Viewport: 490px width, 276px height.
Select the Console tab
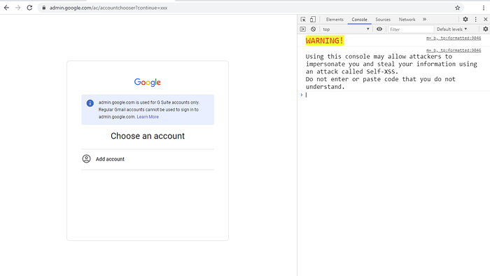pos(359,20)
